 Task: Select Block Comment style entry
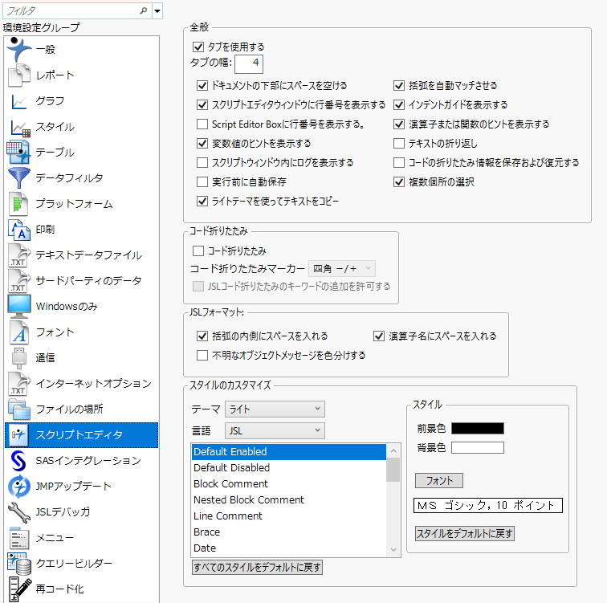click(289, 484)
